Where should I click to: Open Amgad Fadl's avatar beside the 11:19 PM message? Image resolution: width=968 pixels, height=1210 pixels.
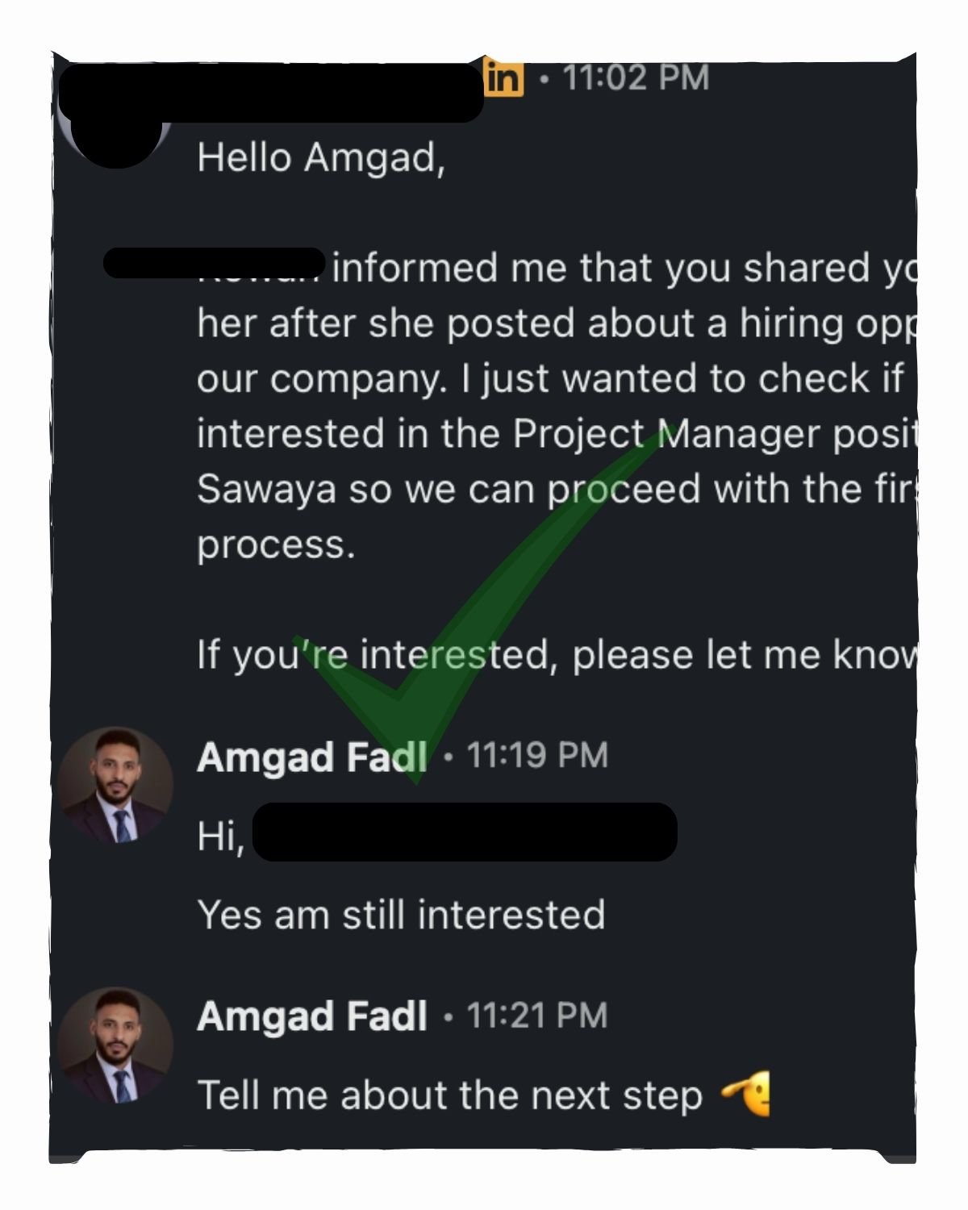coord(115,786)
